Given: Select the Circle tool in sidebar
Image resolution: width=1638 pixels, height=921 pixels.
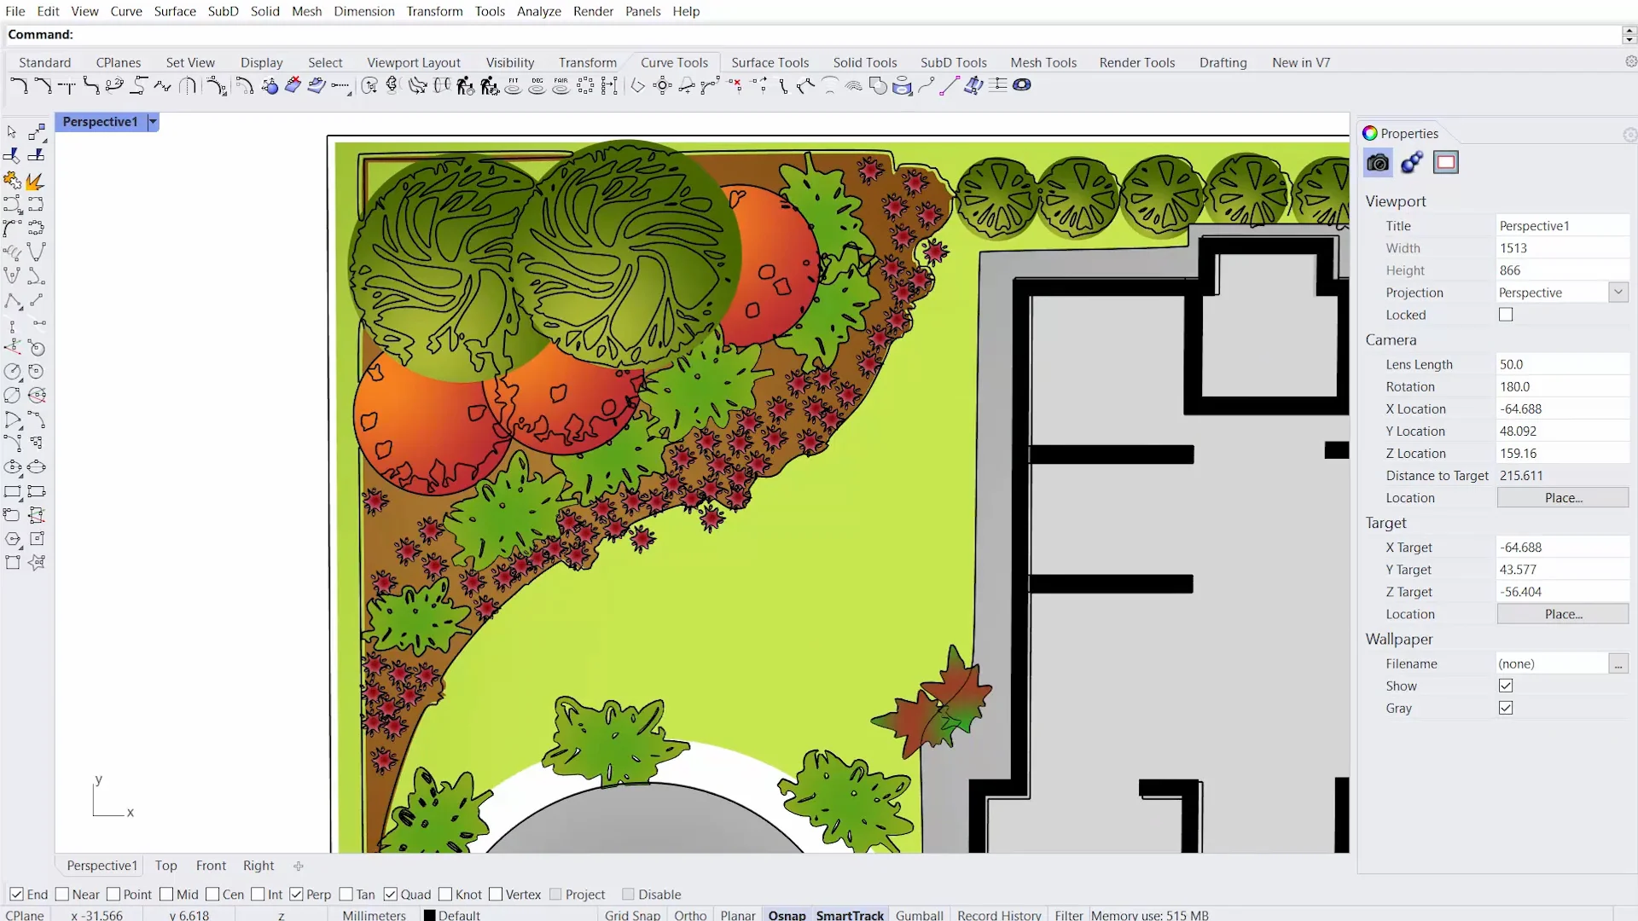Looking at the screenshot, I should 13,372.
